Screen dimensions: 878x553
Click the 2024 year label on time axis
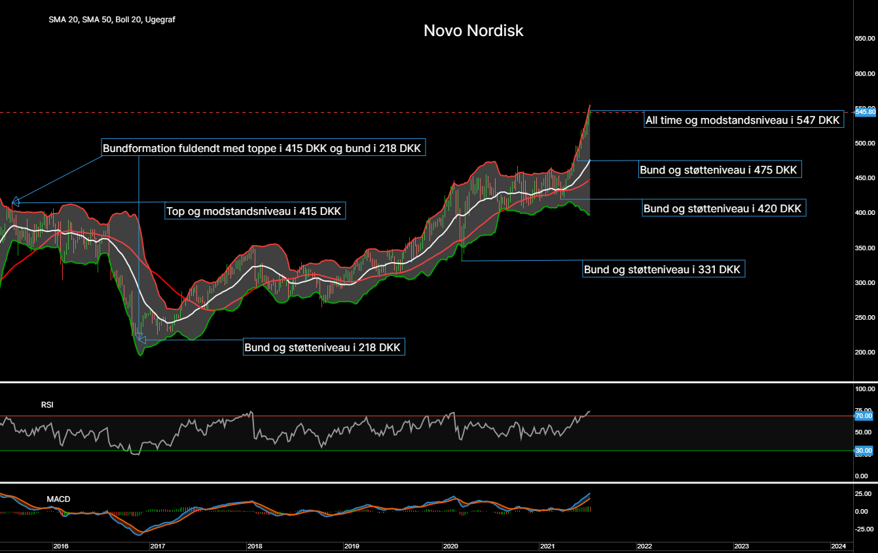click(838, 546)
